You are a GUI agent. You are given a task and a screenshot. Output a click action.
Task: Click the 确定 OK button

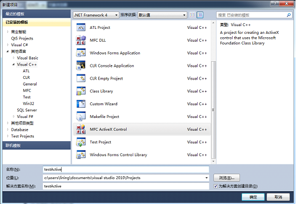pos(253,197)
